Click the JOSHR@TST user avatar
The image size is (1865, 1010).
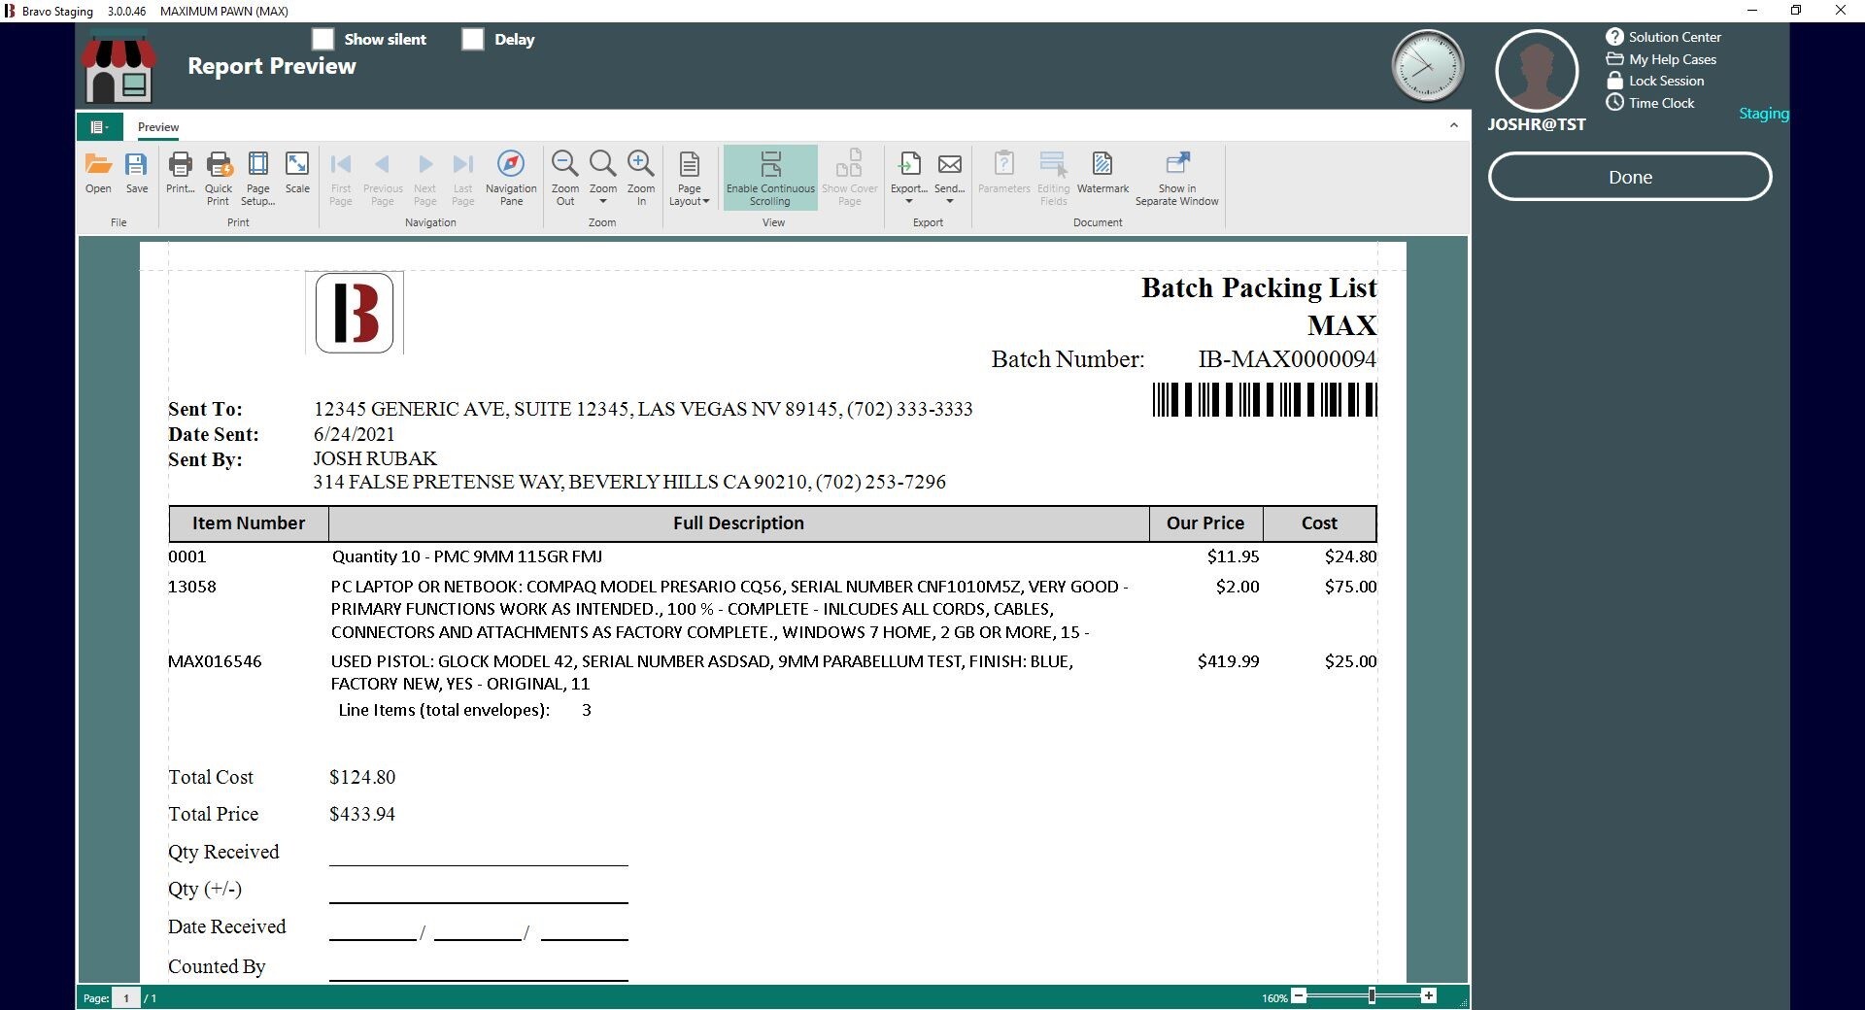tap(1537, 71)
